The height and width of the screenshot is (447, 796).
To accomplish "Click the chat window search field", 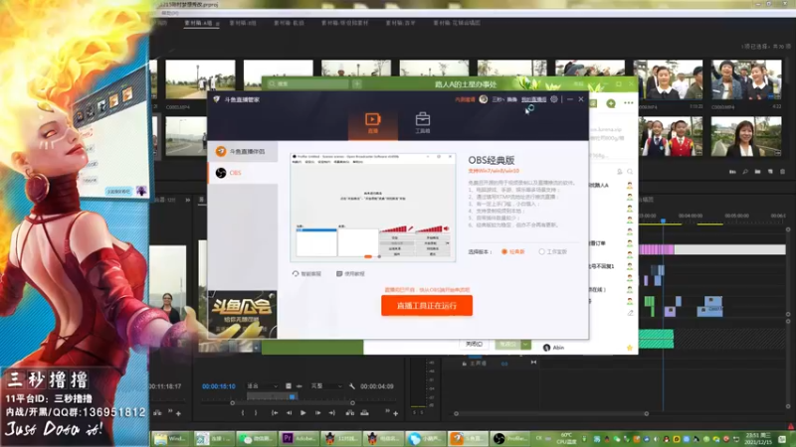I will click(x=308, y=83).
